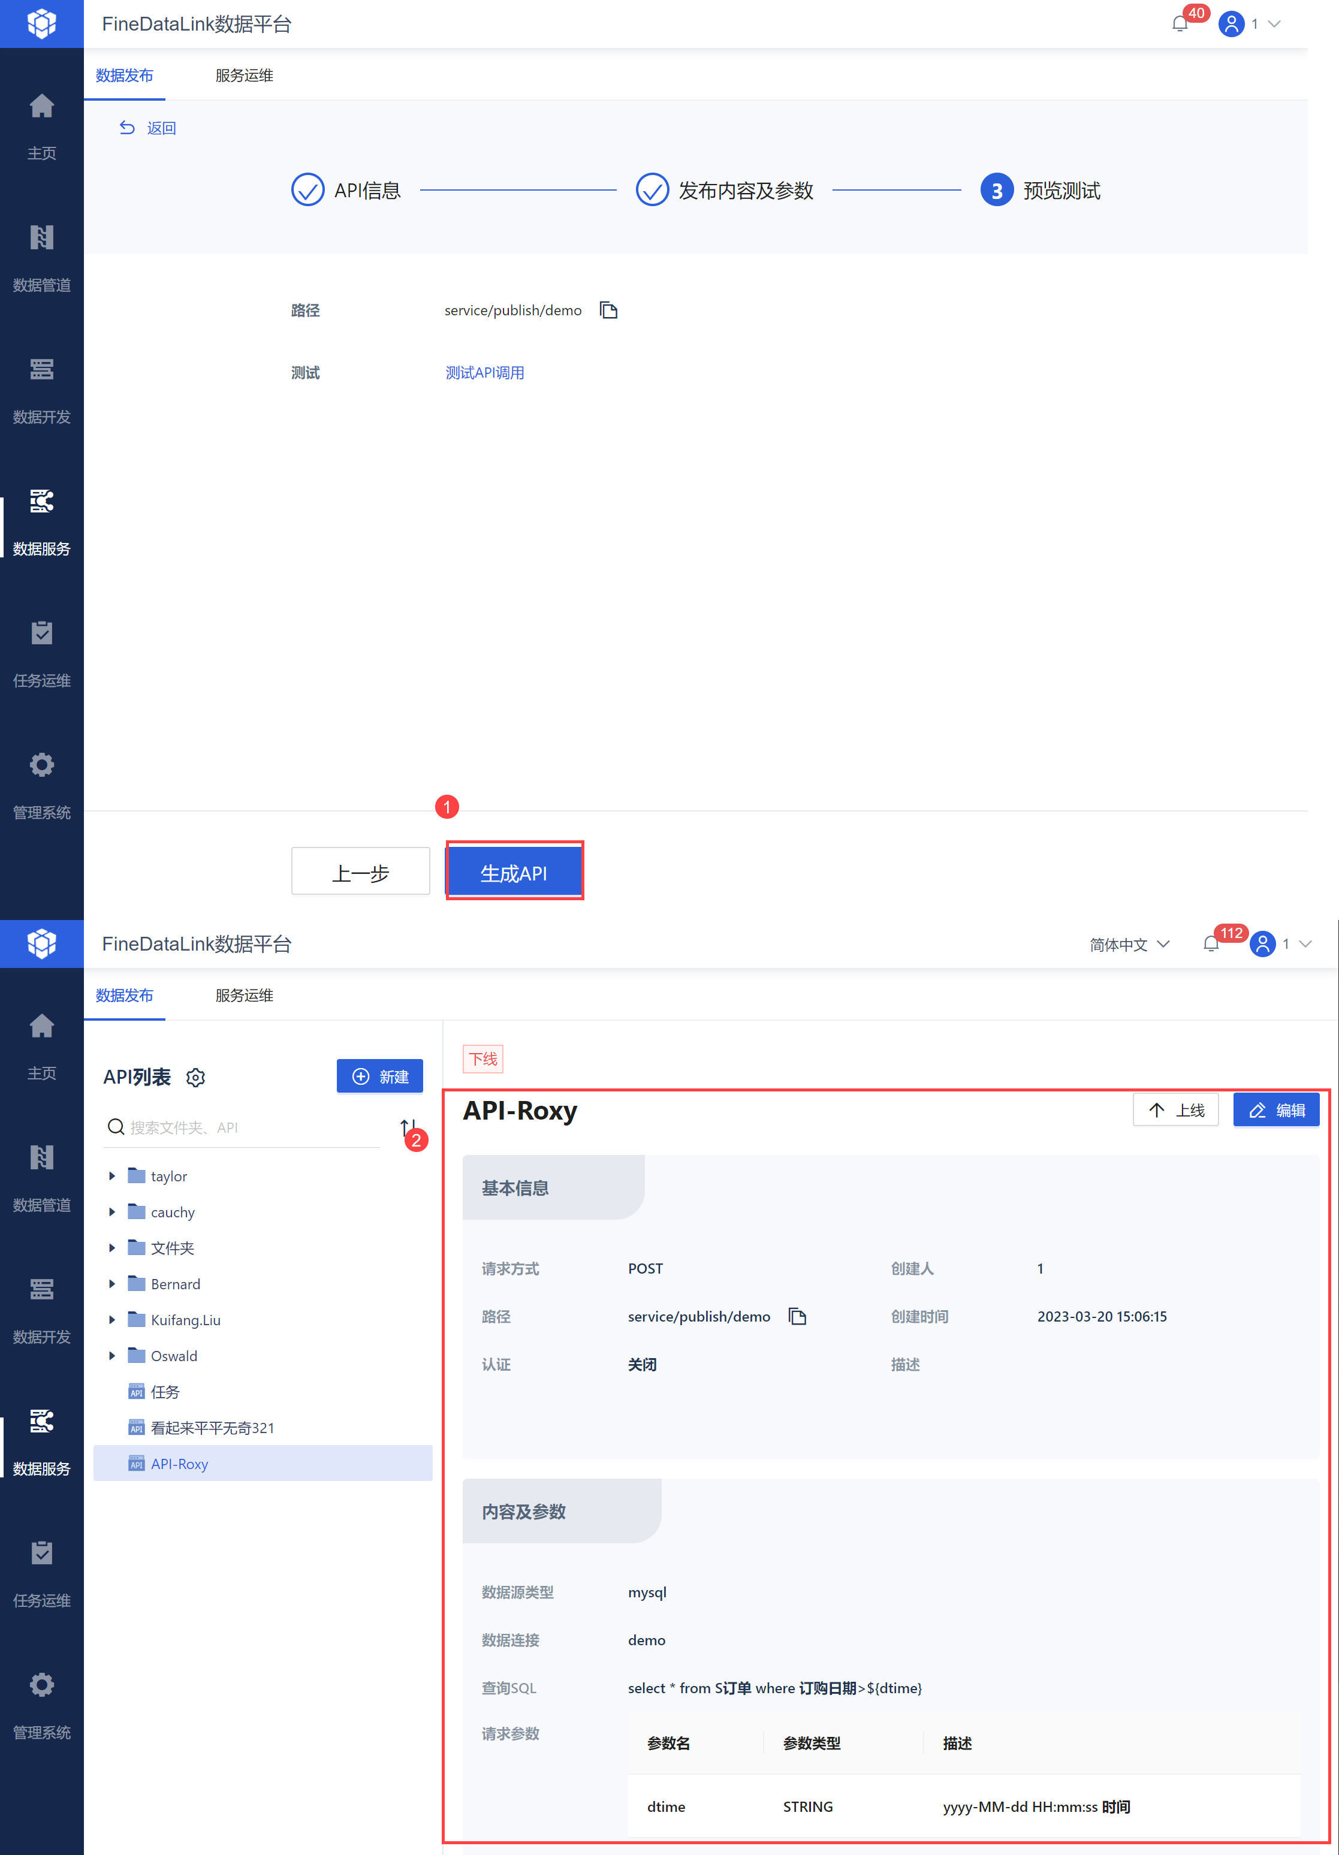The height and width of the screenshot is (1855, 1339).
Task: Open the 简体中文 language dropdown
Action: point(1129,945)
